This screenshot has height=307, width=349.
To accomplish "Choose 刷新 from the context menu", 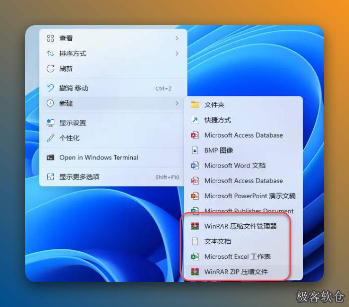I will (113, 69).
